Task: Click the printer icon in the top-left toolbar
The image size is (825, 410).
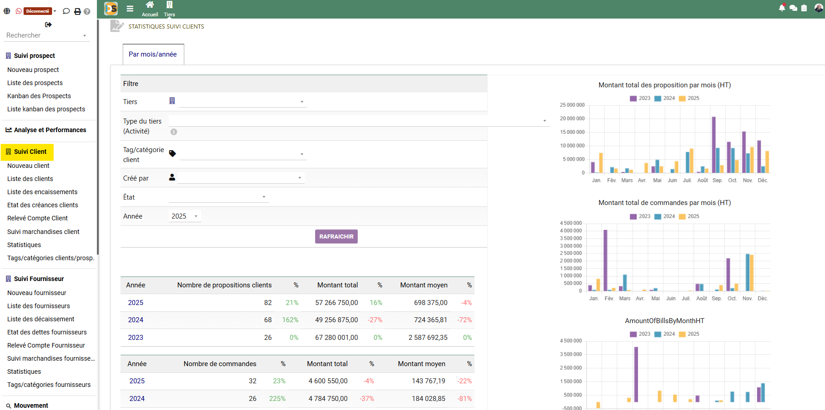Action: pos(76,11)
